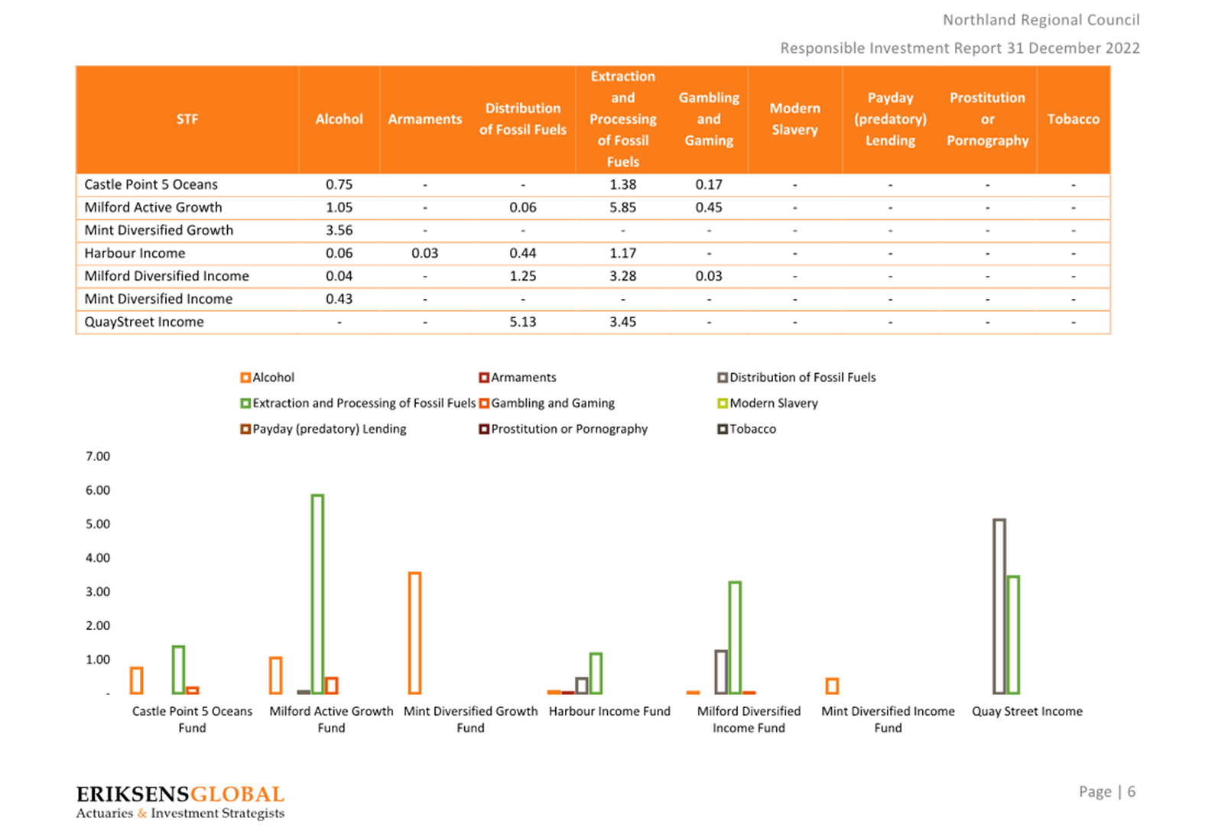Click the QuayStreet Income row label
This screenshot has width=1215, height=838.
coord(145,322)
